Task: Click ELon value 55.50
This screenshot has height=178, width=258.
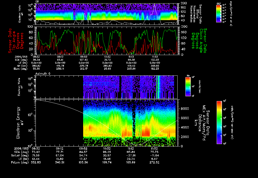Action: (36, 69)
